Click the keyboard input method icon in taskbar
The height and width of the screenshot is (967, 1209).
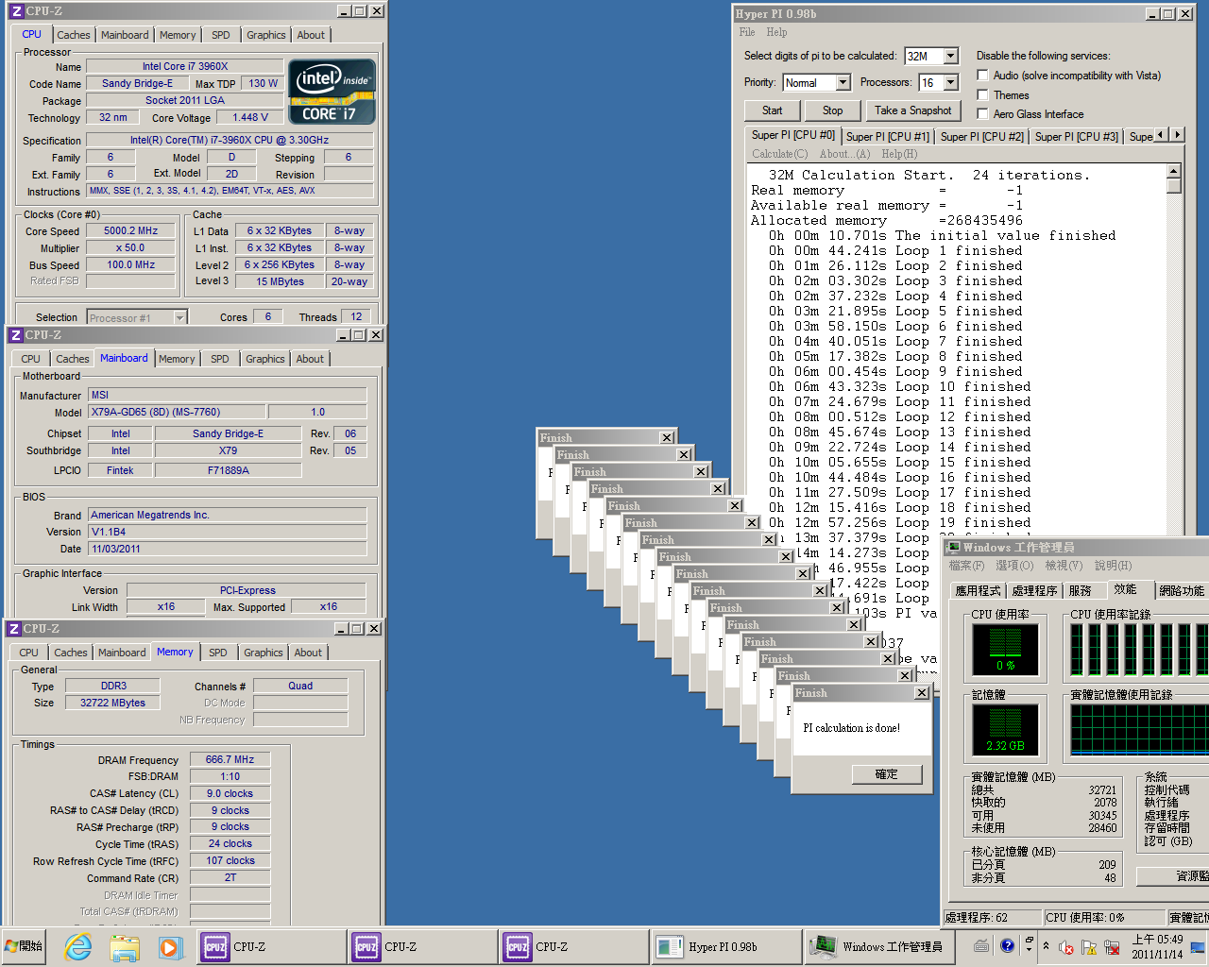point(982,945)
